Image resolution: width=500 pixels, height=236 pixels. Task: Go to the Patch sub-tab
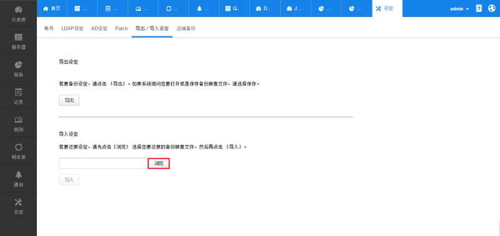pyautogui.click(x=121, y=28)
